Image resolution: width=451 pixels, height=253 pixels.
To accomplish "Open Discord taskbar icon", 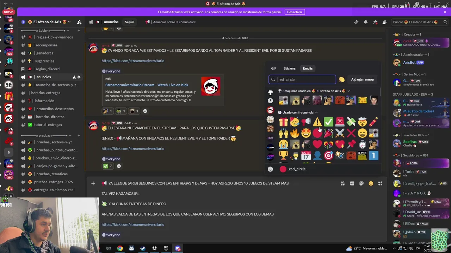I will (178, 248).
